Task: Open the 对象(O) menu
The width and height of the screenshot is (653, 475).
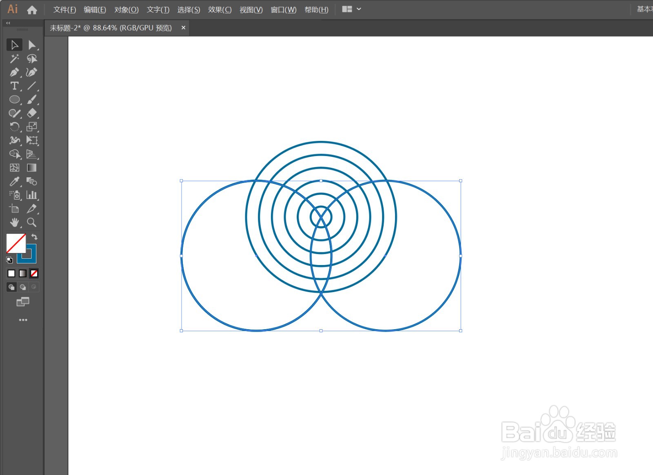Action: [127, 9]
